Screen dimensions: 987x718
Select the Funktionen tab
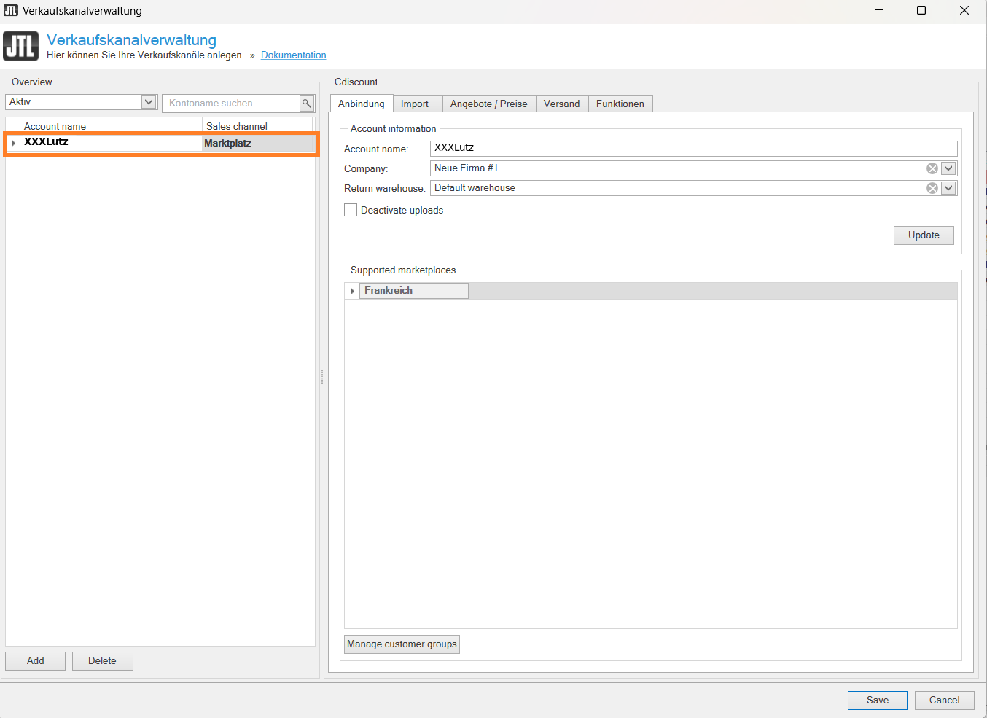point(620,104)
